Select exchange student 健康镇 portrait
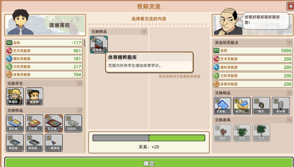Image resolution: width=294 pixels, height=167 pixels. pyautogui.click(x=34, y=96)
